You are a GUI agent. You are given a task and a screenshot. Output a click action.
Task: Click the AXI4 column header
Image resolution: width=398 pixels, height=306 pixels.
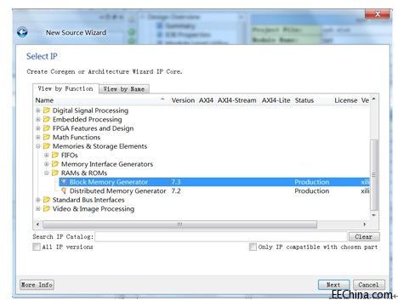click(x=206, y=100)
